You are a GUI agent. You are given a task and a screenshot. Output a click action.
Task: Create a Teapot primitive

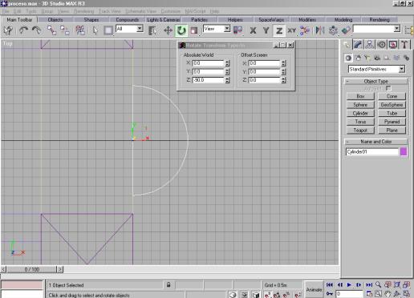coord(360,131)
